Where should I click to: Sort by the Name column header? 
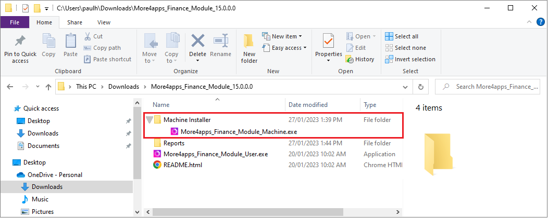[x=161, y=104]
